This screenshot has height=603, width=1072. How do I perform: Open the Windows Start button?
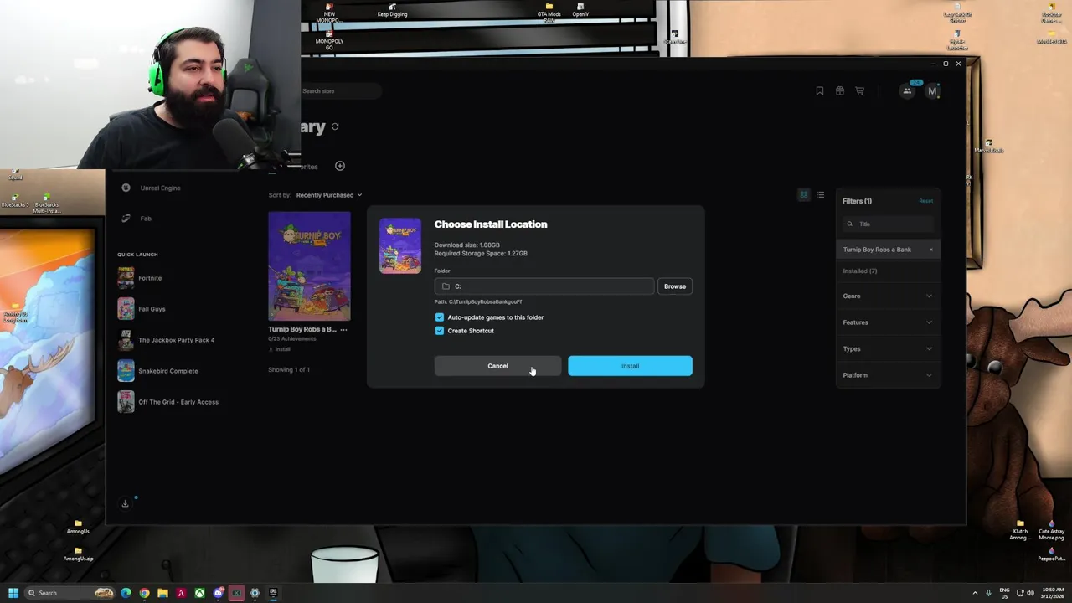coord(13,593)
